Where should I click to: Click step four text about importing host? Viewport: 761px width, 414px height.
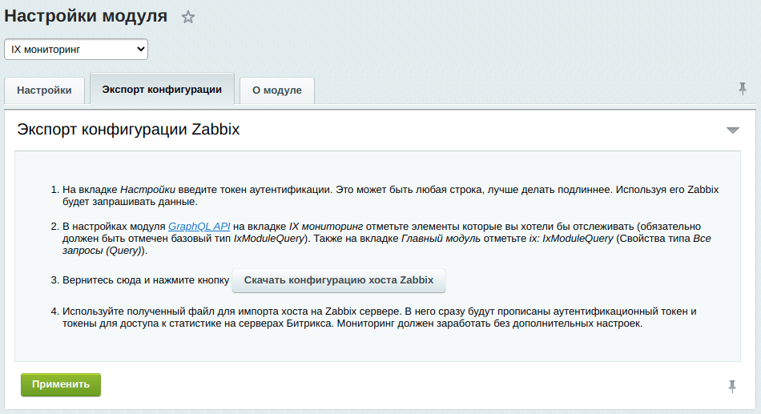click(x=380, y=317)
